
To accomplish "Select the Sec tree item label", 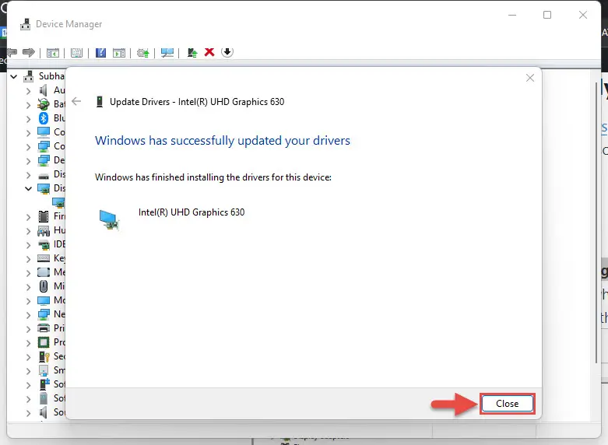I will coord(59,356).
